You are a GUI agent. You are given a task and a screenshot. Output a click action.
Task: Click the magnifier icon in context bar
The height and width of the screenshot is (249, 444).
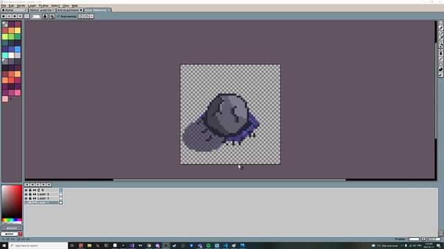pyautogui.click(x=52, y=17)
